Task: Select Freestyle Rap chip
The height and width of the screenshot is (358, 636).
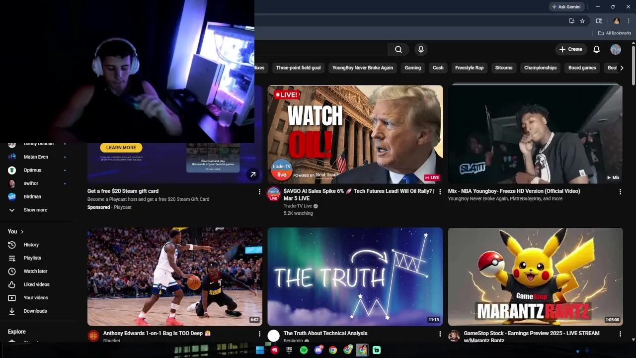Action: pos(470,68)
